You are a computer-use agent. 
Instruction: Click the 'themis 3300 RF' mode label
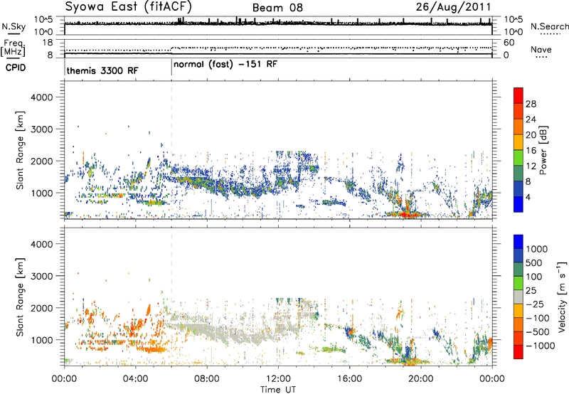tap(102, 70)
